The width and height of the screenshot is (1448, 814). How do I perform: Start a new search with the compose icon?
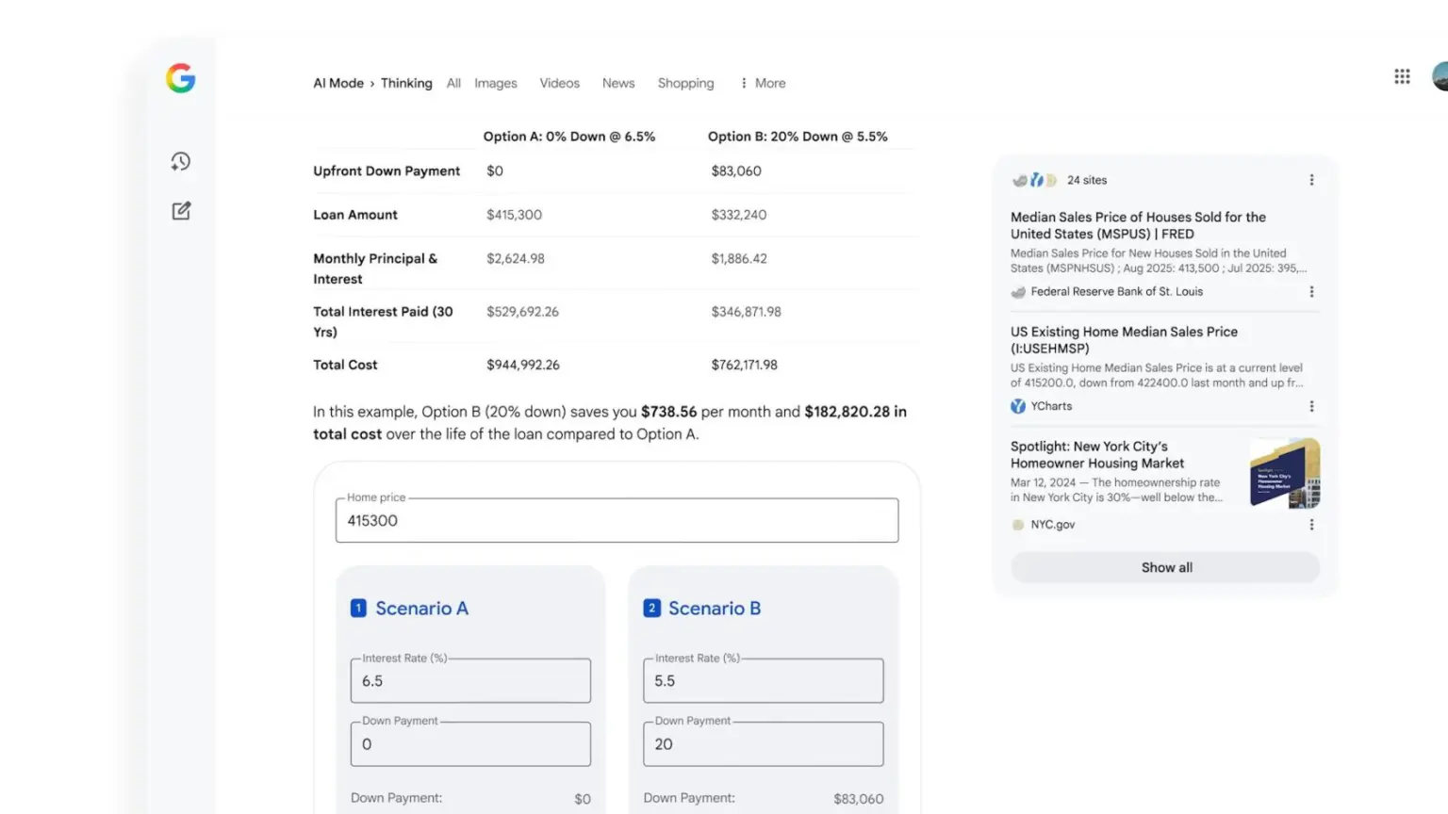(x=181, y=211)
